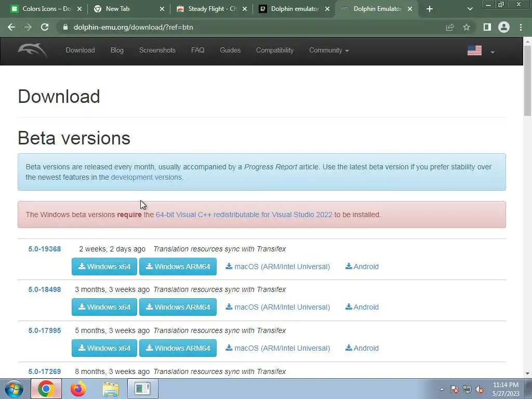Screen dimensions: 532x399
Task: Switch to the New Tab browser tab
Action: pos(129,9)
